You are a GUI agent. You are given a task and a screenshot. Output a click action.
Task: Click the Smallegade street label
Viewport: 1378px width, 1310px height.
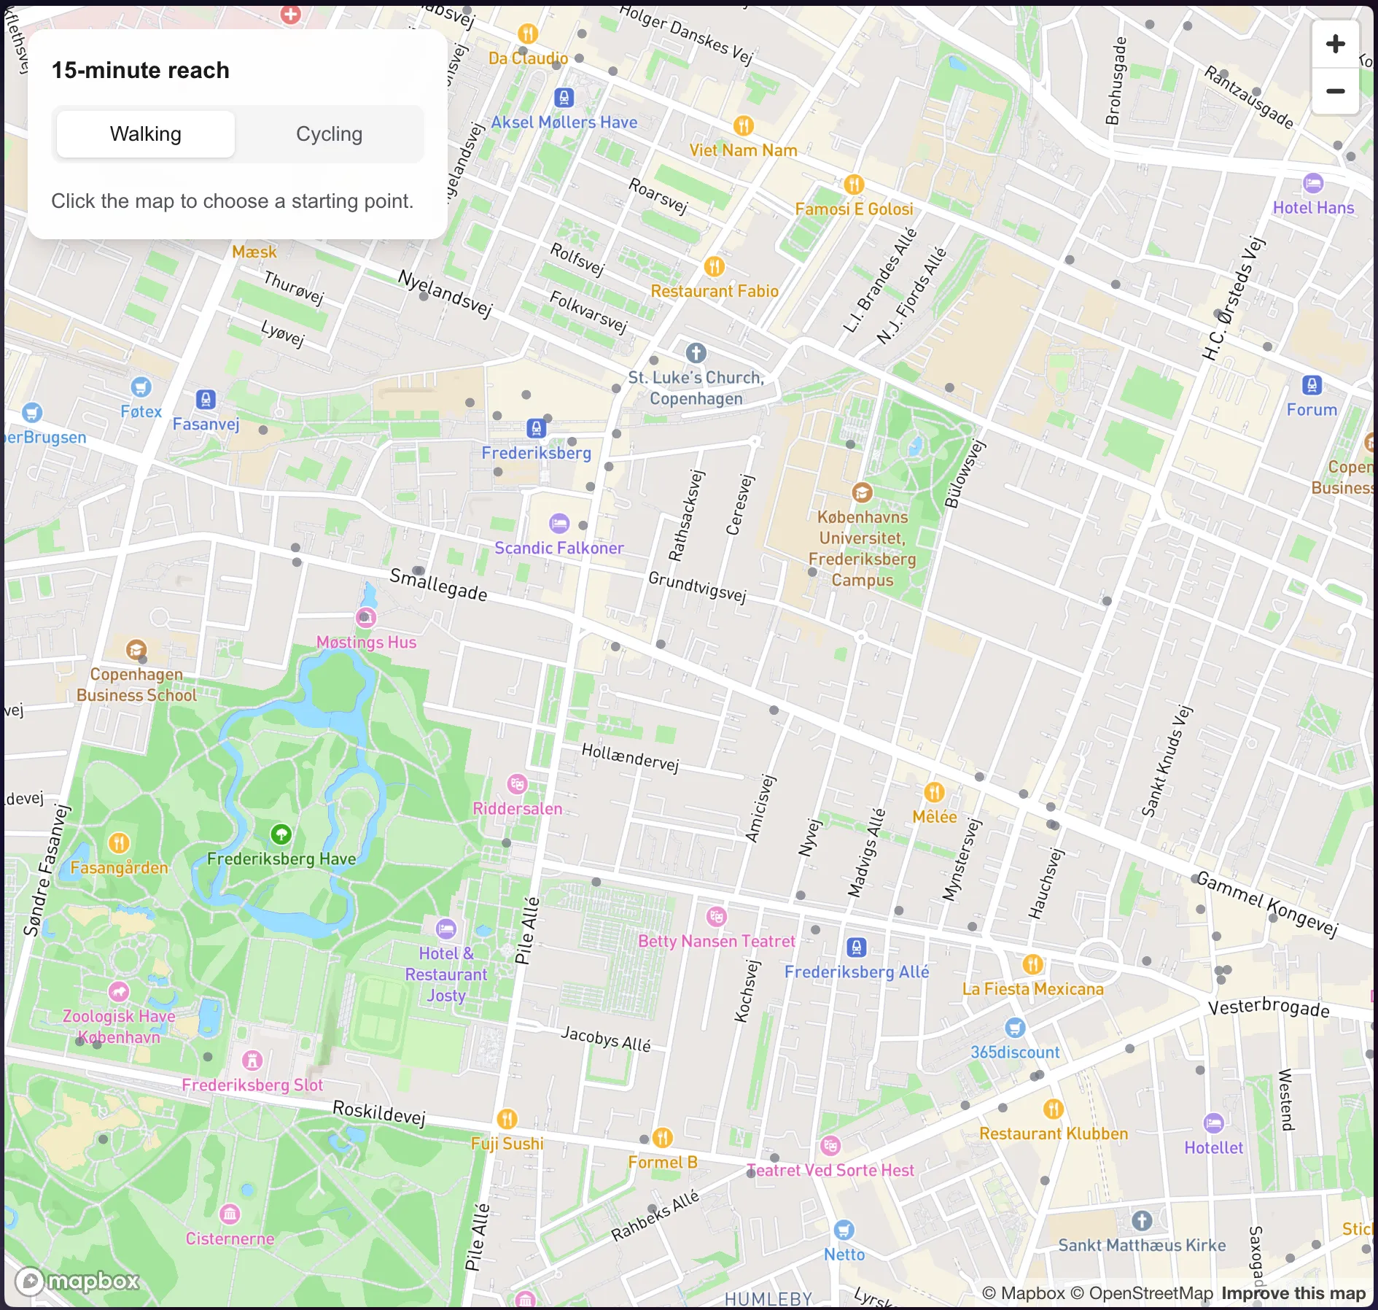[438, 585]
